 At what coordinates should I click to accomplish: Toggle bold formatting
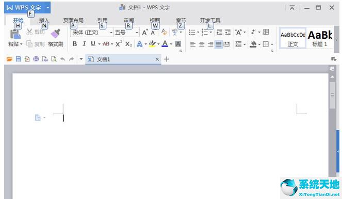(75, 44)
